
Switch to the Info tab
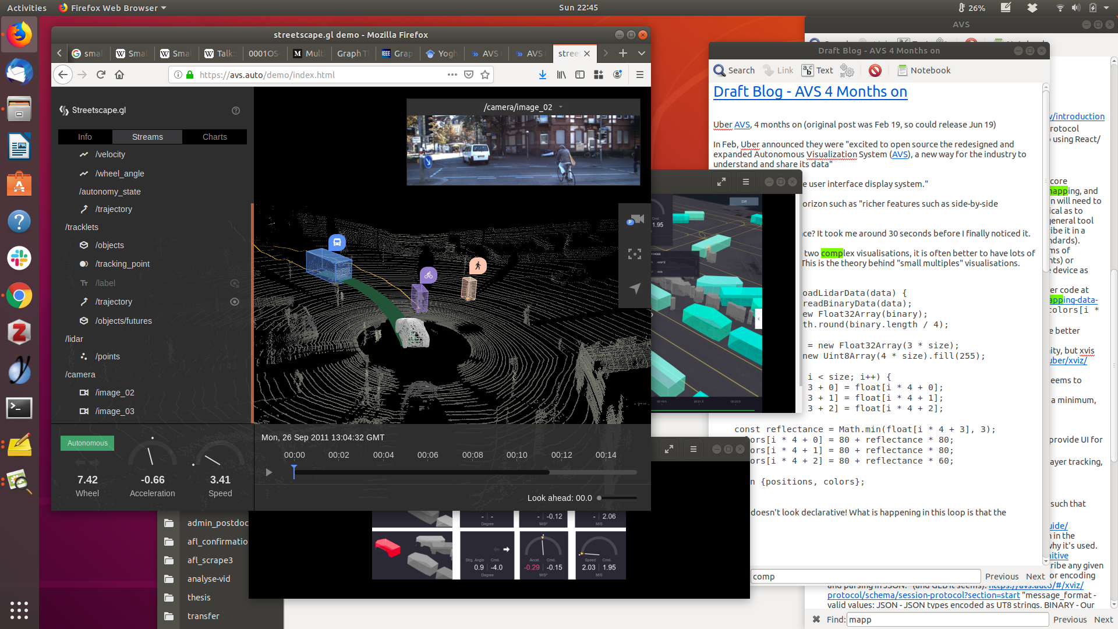85,137
